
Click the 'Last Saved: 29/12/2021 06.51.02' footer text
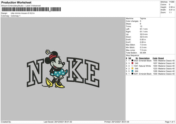58,122
